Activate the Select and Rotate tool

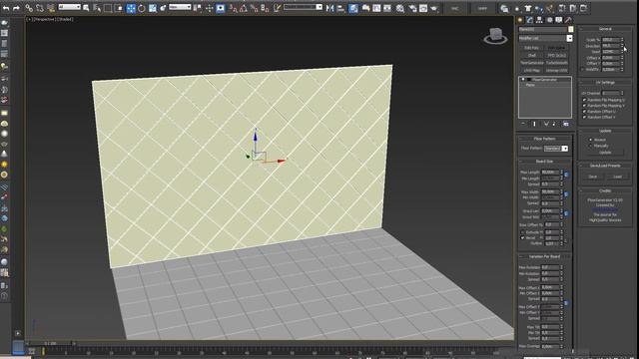(142, 8)
